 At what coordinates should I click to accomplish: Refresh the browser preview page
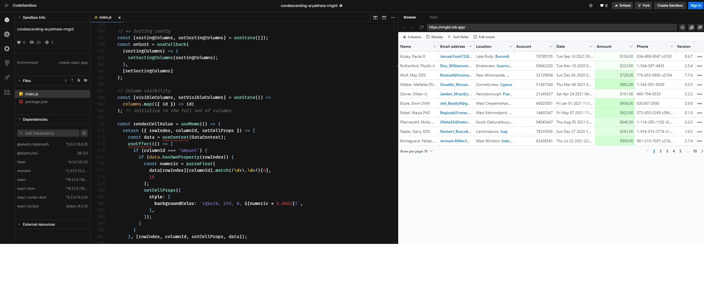click(422, 27)
